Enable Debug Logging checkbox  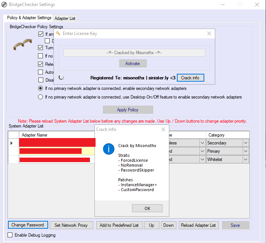click(10, 235)
